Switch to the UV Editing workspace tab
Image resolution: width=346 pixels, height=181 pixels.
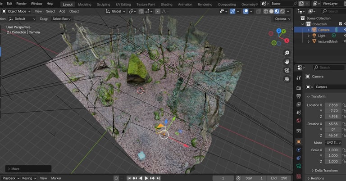click(x=123, y=5)
